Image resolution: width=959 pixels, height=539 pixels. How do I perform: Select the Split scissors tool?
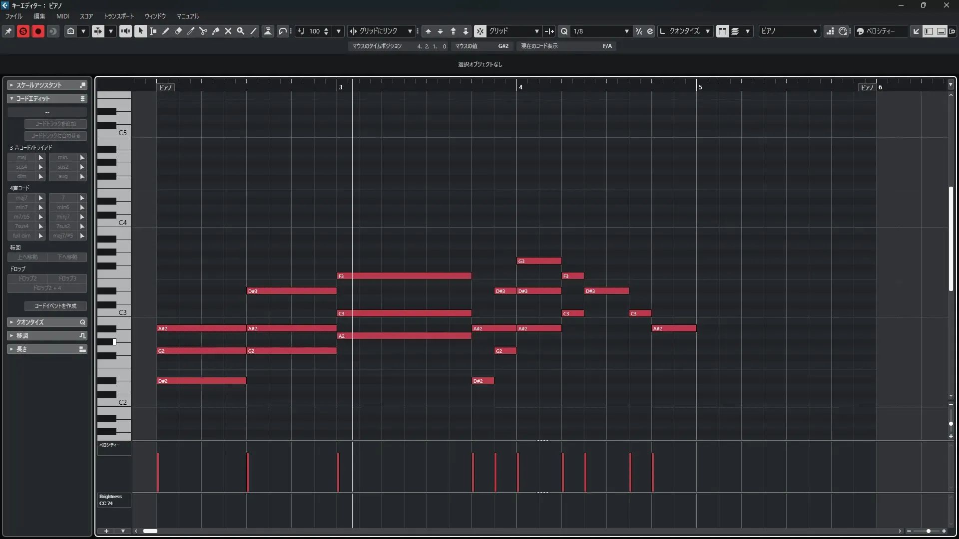203,31
